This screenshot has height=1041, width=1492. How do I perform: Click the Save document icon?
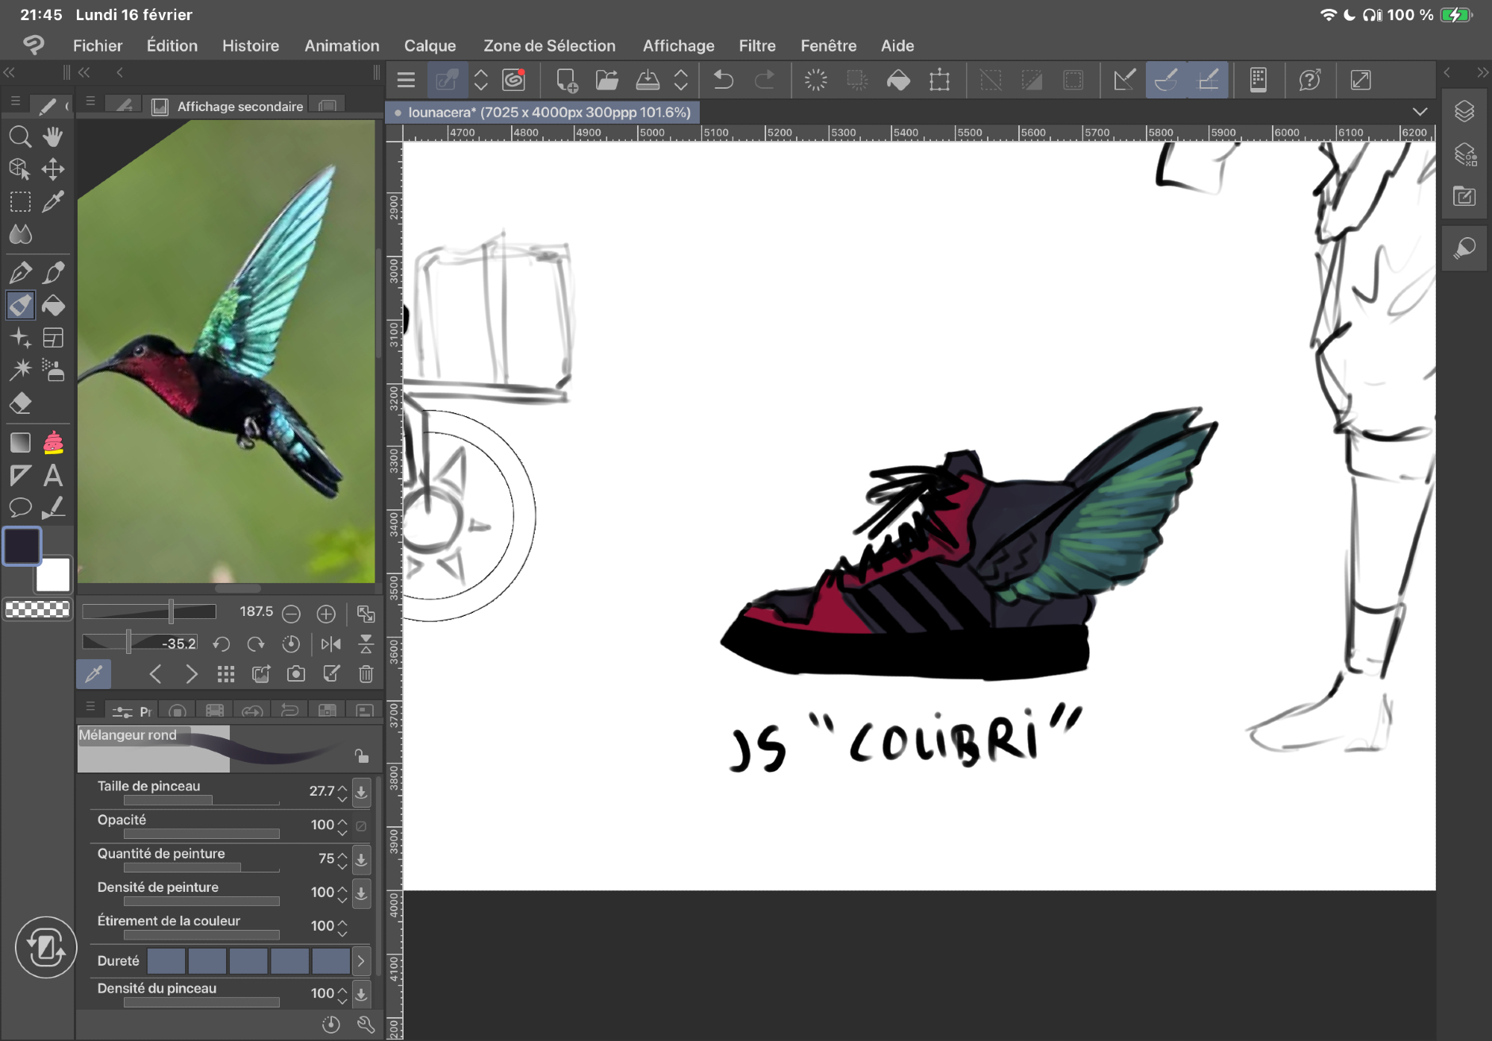(x=647, y=80)
